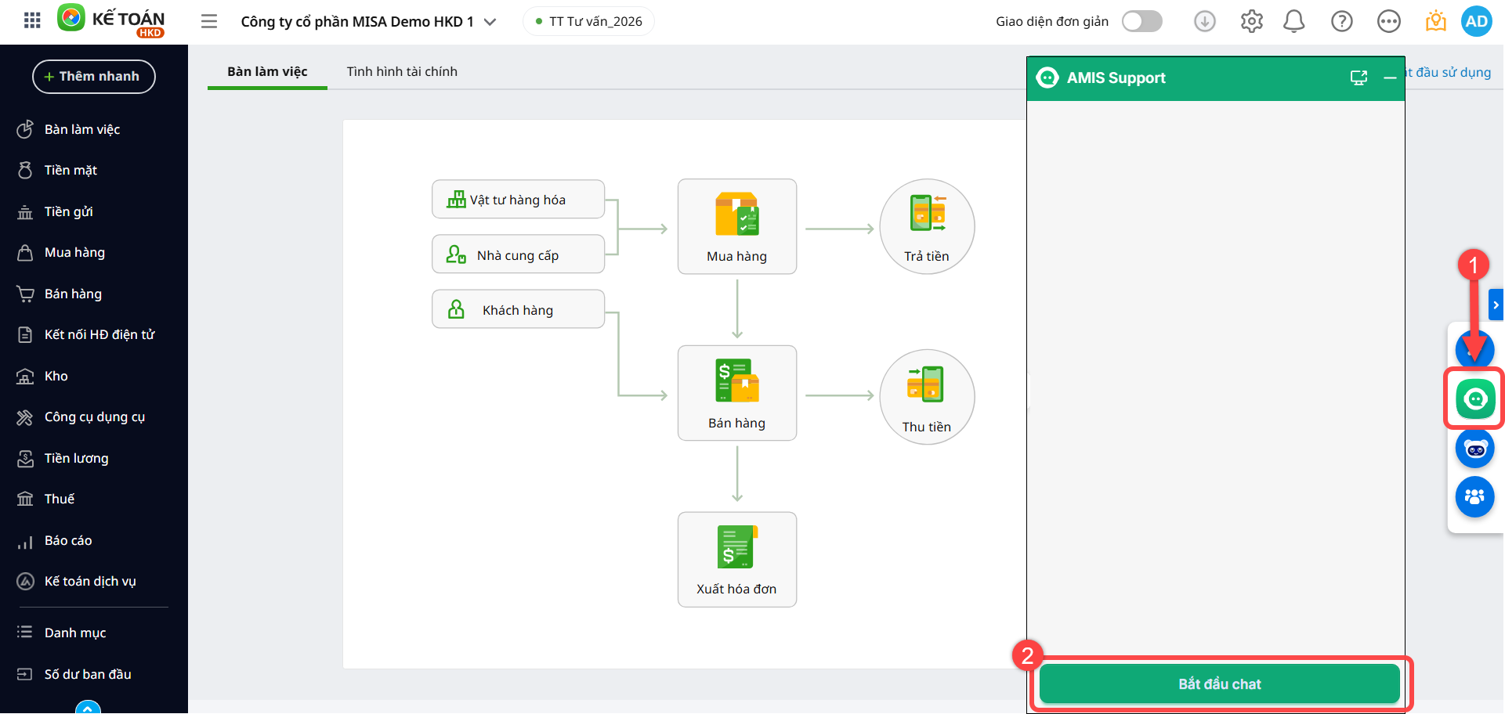Open the Khách hàng workflow box
The image size is (1505, 714).
pos(518,310)
